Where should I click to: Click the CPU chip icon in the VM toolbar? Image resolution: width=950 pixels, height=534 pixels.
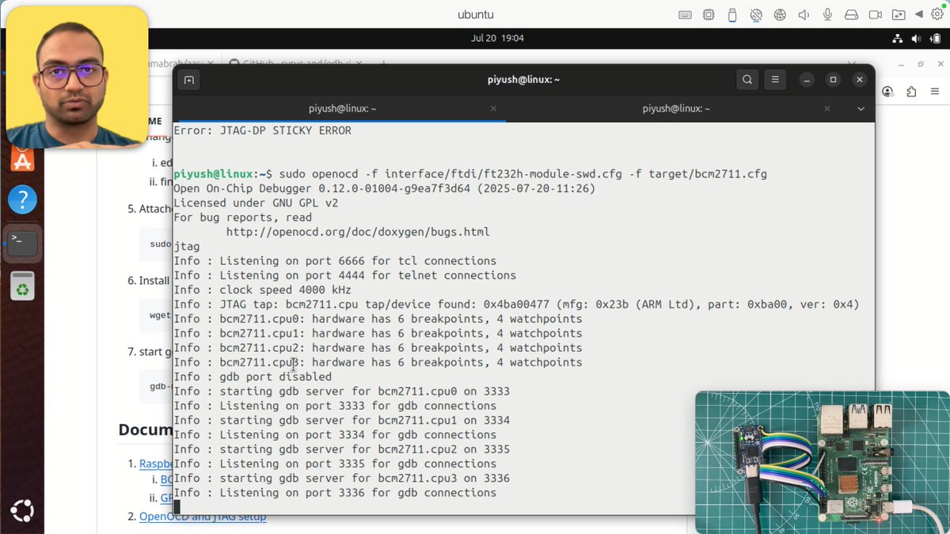point(708,15)
